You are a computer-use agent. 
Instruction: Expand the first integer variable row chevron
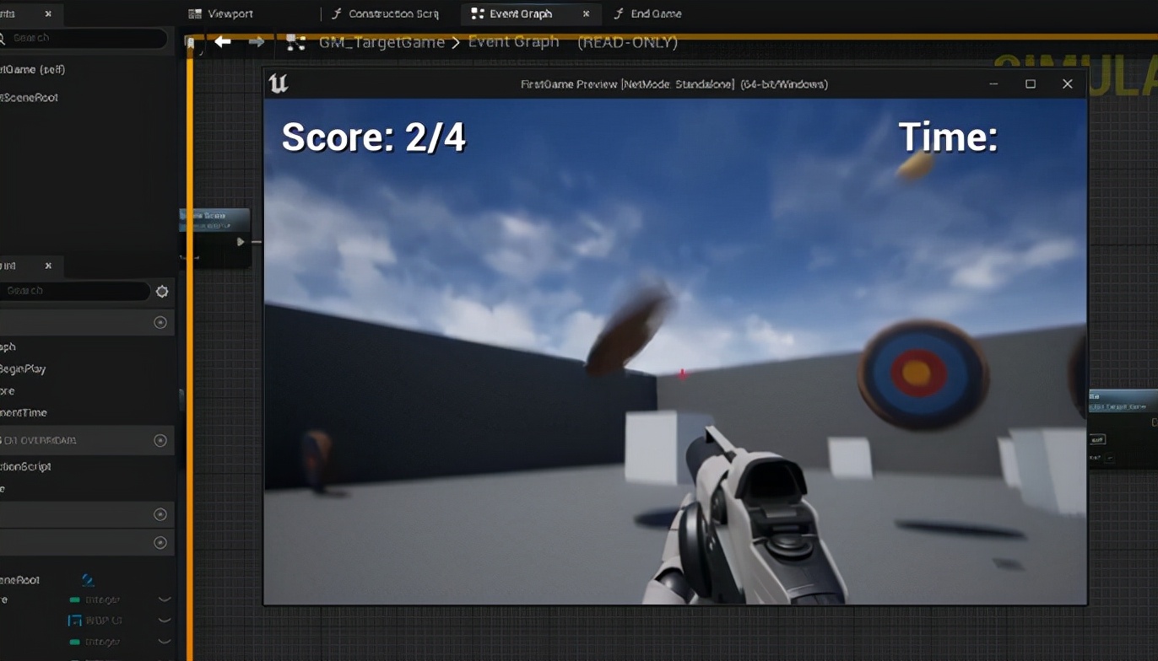pos(165,599)
